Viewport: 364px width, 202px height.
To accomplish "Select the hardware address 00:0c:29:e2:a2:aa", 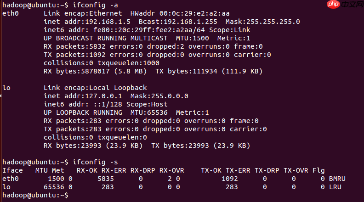I will pyautogui.click(x=194, y=13).
